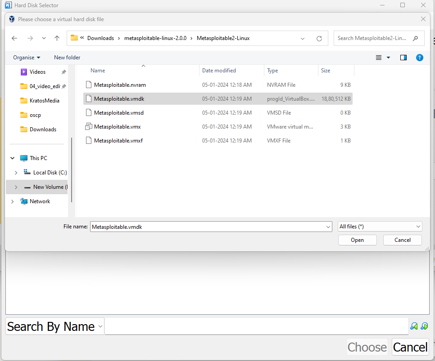The image size is (435, 361).
Task: Expand the New Volume drive node
Action: [16, 187]
